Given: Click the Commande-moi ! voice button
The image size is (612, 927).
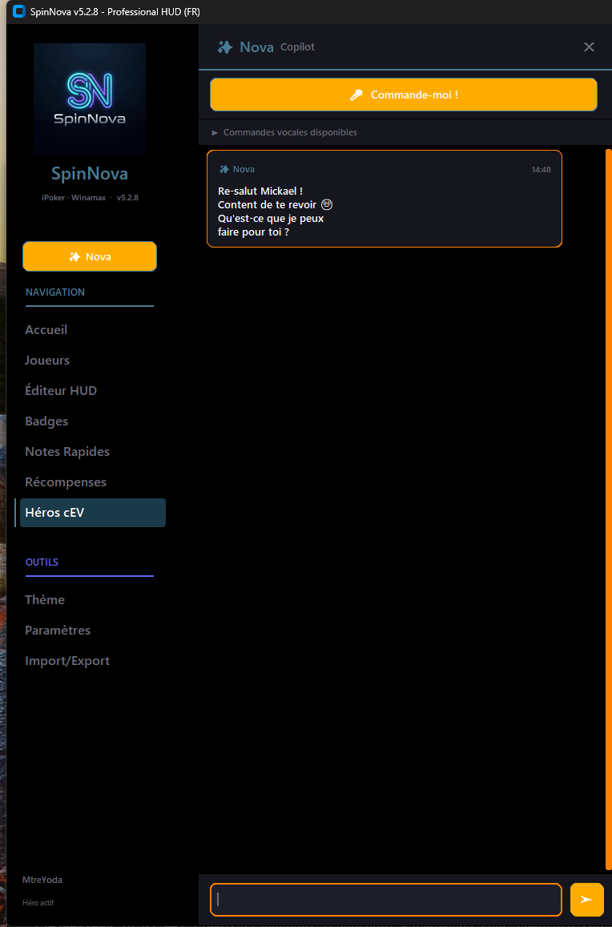Looking at the screenshot, I should click(x=404, y=95).
